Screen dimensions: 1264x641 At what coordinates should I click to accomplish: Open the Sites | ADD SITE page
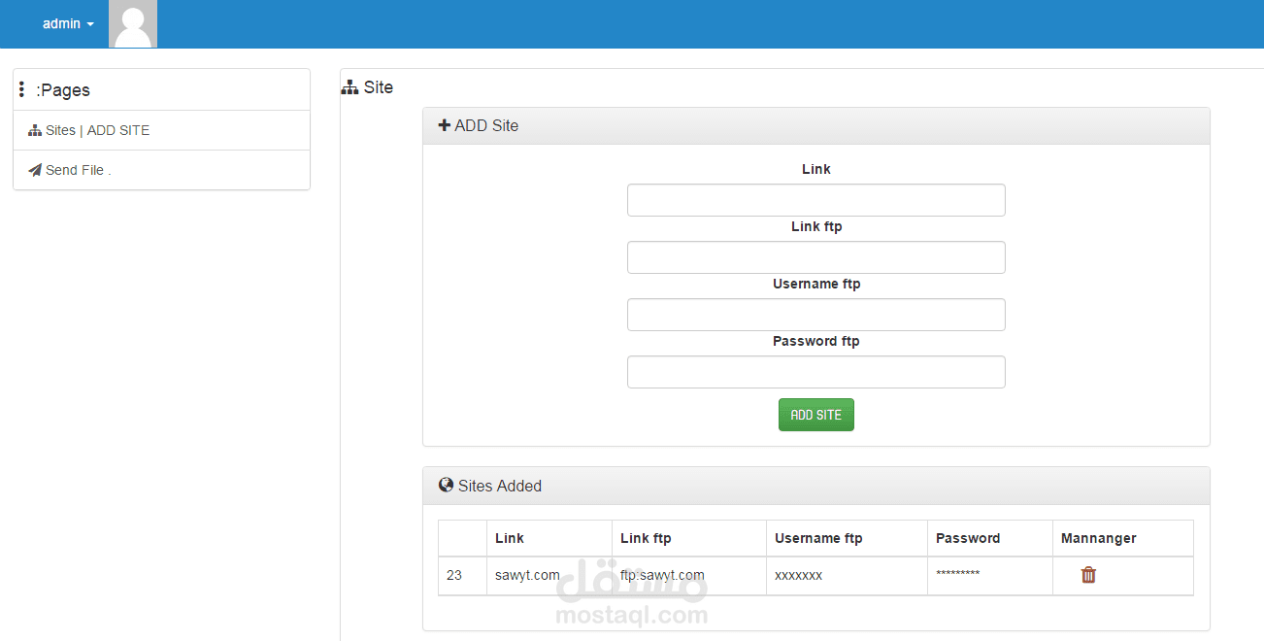(161, 130)
